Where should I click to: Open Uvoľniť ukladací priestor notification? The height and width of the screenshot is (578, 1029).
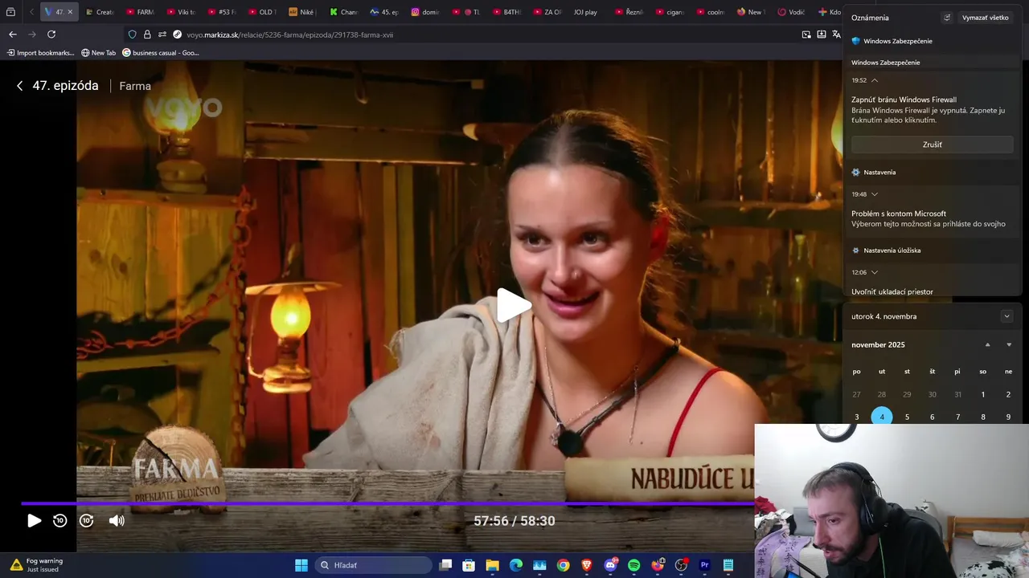point(892,291)
